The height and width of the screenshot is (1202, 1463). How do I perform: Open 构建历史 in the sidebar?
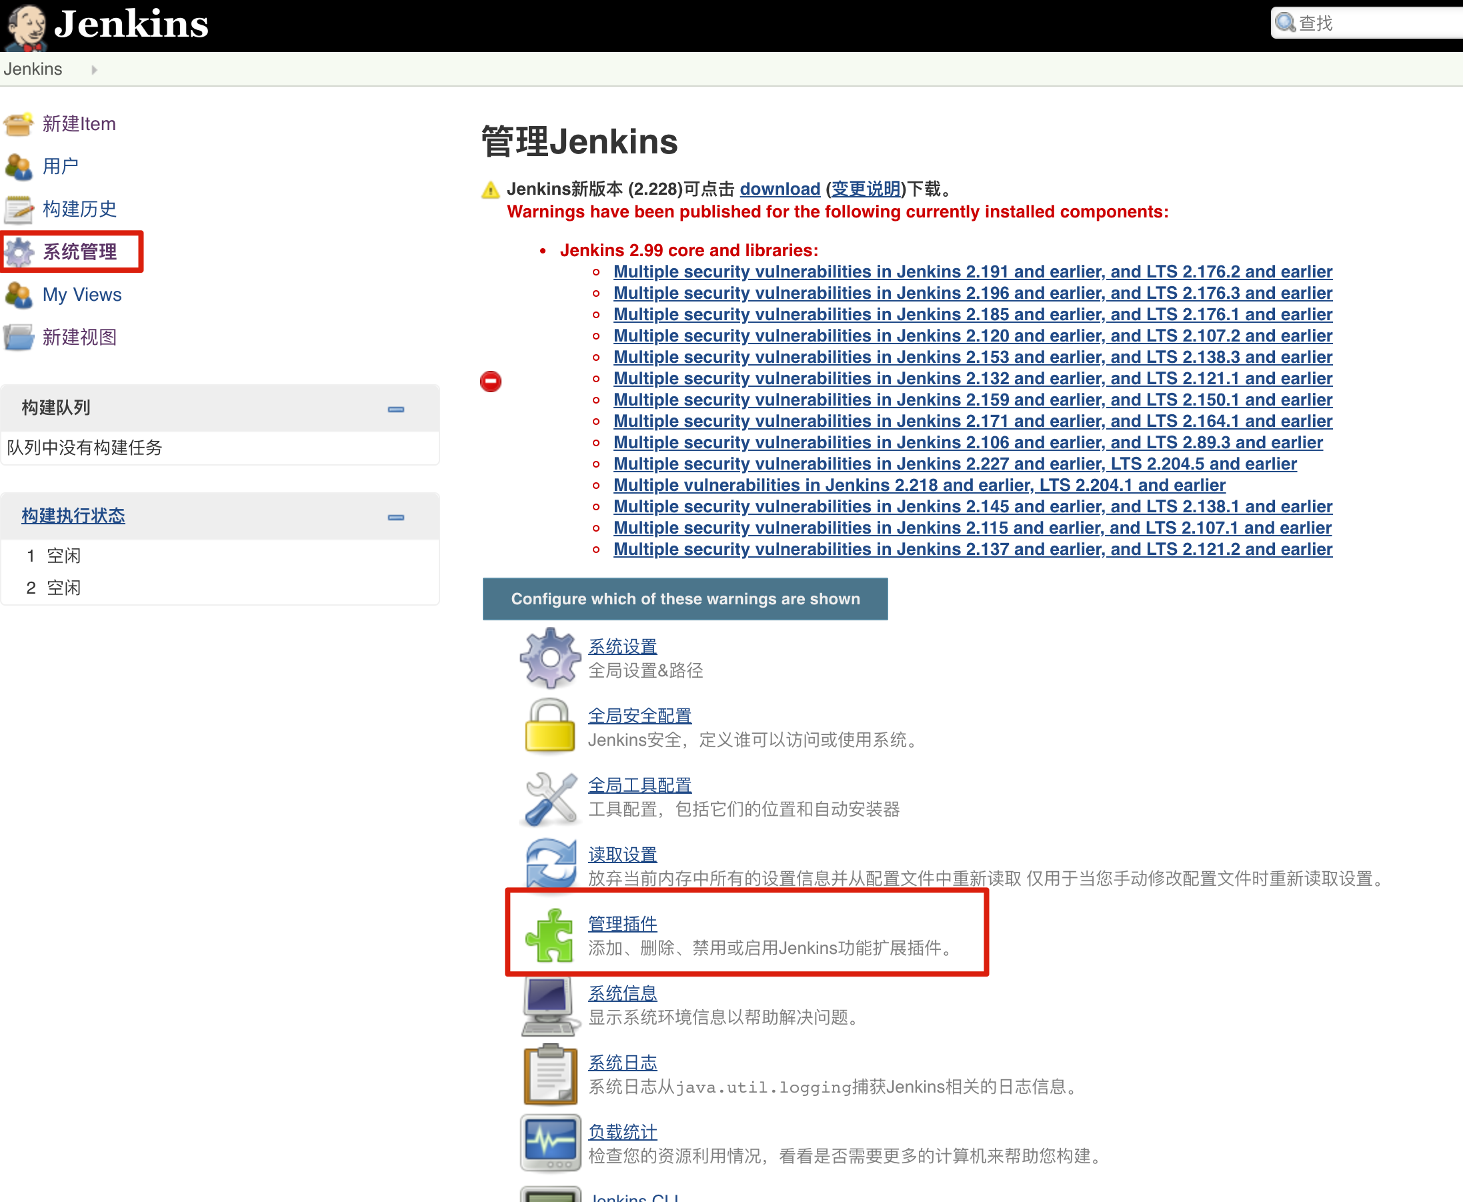pyautogui.click(x=79, y=209)
